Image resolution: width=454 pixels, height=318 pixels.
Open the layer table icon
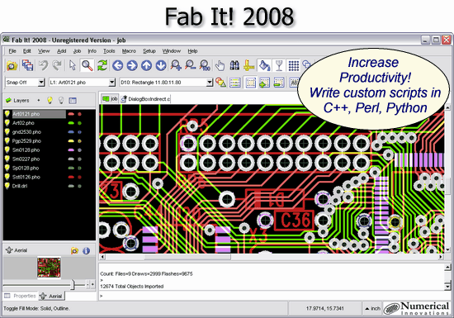tap(73, 101)
